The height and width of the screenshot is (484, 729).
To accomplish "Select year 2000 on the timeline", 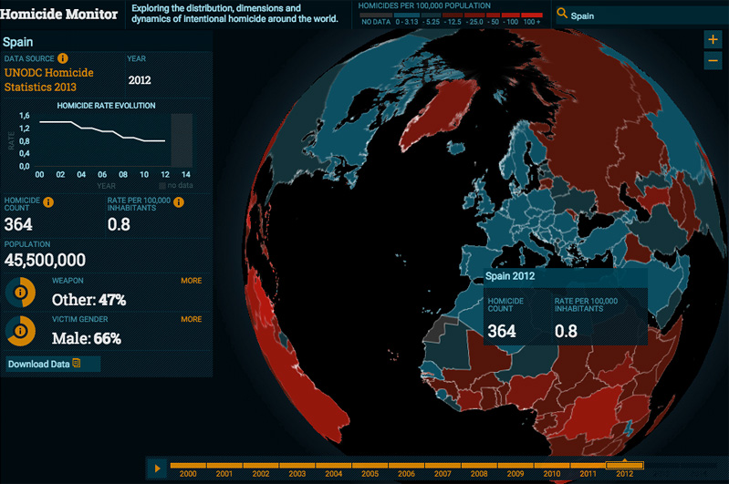I will click(x=188, y=469).
